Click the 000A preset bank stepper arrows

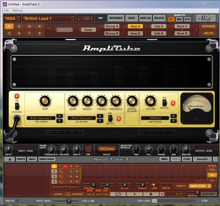(x=19, y=18)
